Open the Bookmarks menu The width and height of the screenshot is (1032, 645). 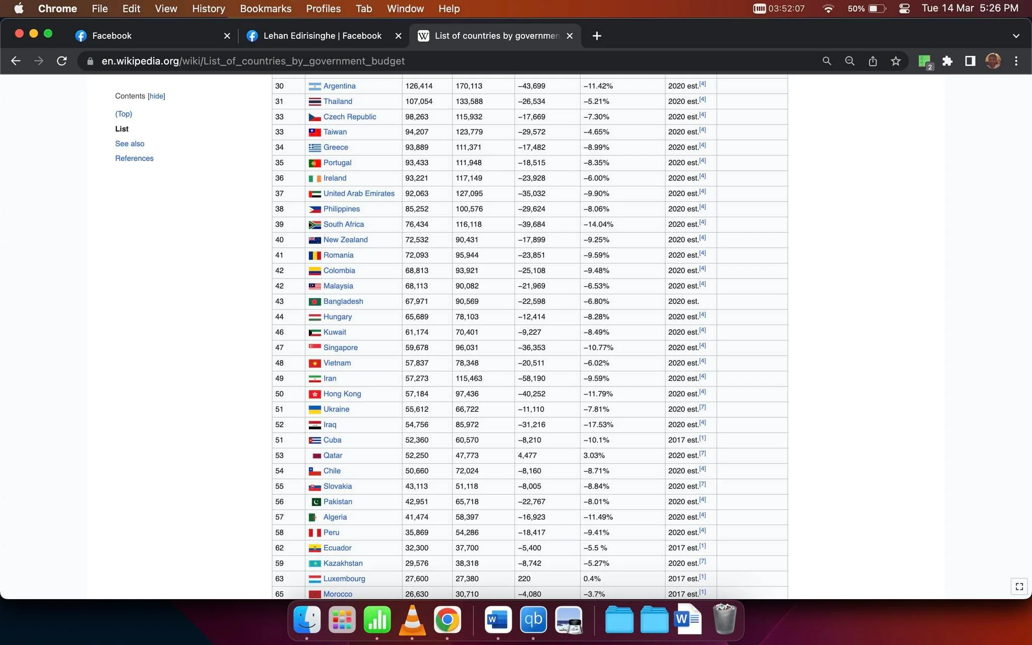tap(266, 9)
